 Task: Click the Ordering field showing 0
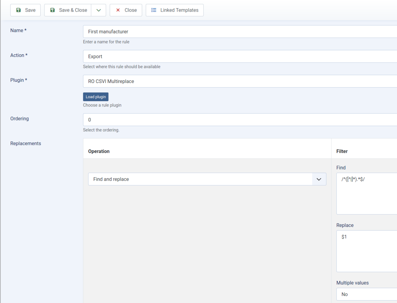click(x=240, y=119)
